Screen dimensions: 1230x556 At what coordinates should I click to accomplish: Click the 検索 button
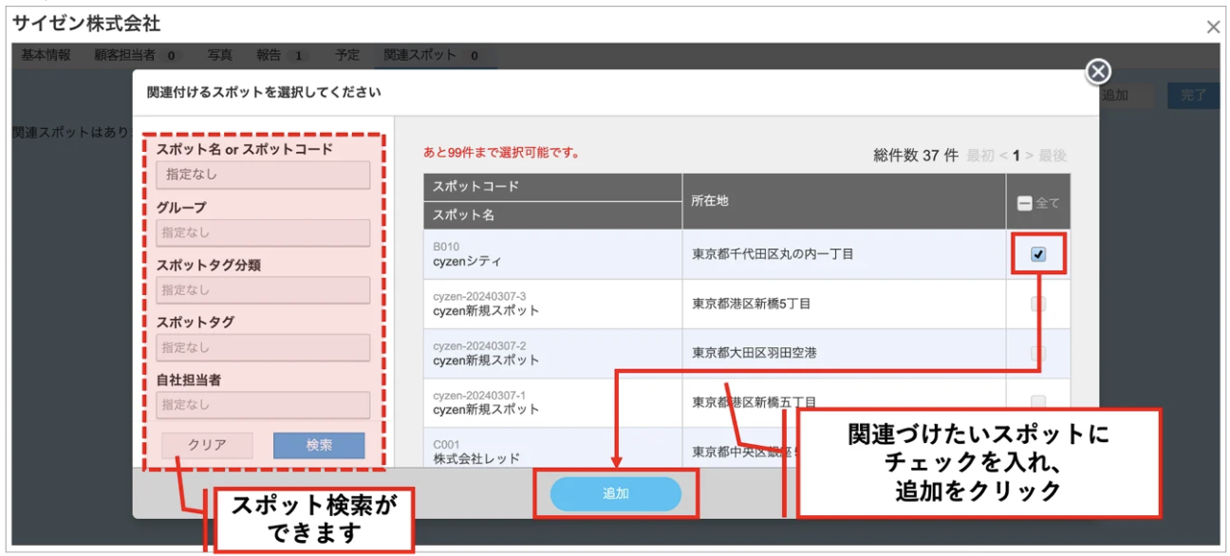(319, 445)
